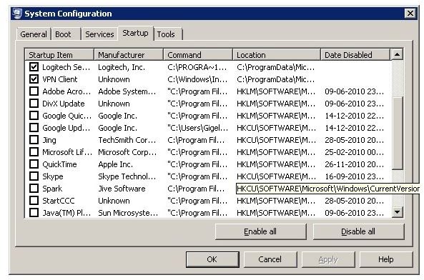Viewport: 424px width, 280px height.
Task: Open the Boot tab
Action: click(x=66, y=34)
